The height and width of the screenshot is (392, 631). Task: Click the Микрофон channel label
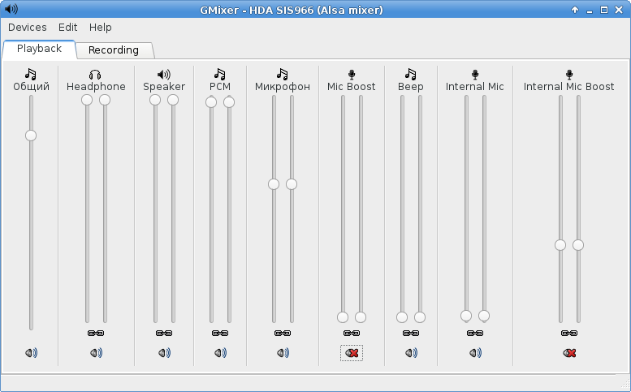283,87
